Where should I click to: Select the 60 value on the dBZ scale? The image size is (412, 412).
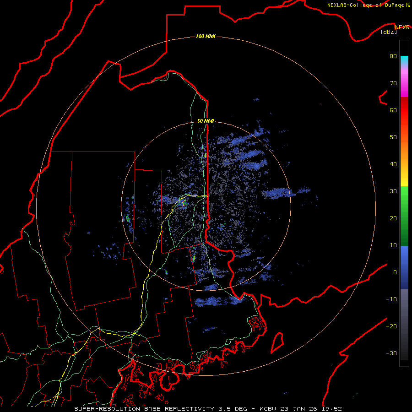(393, 110)
